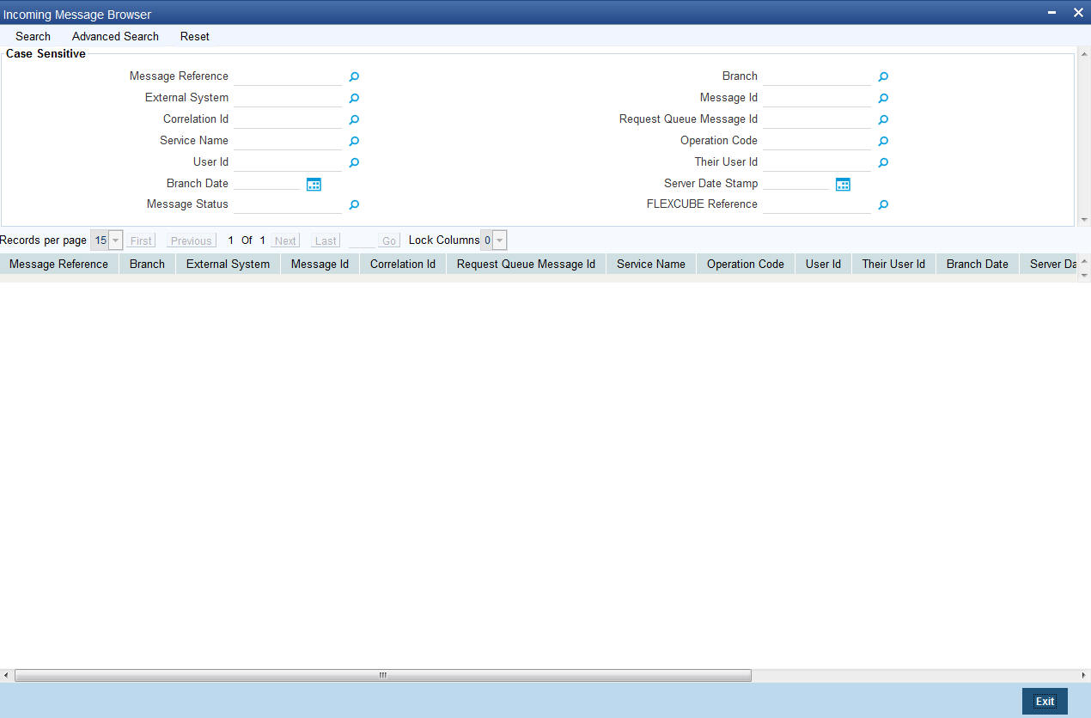Go to Previous results page
Viewport: 1091px width, 718px height.
191,240
